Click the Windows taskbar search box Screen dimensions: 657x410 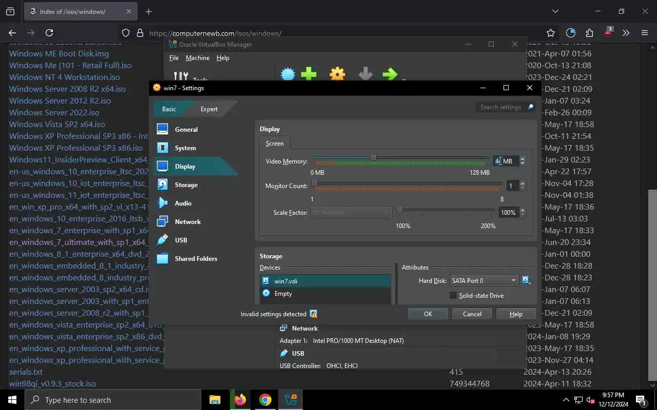[113, 400]
